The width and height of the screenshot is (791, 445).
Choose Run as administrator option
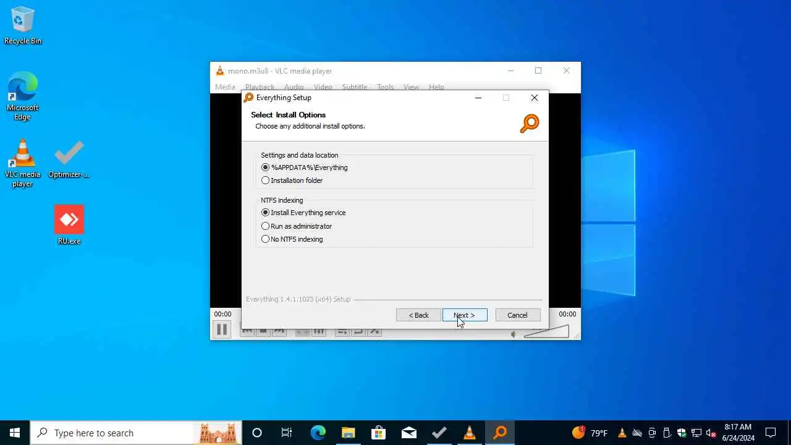pos(297,226)
